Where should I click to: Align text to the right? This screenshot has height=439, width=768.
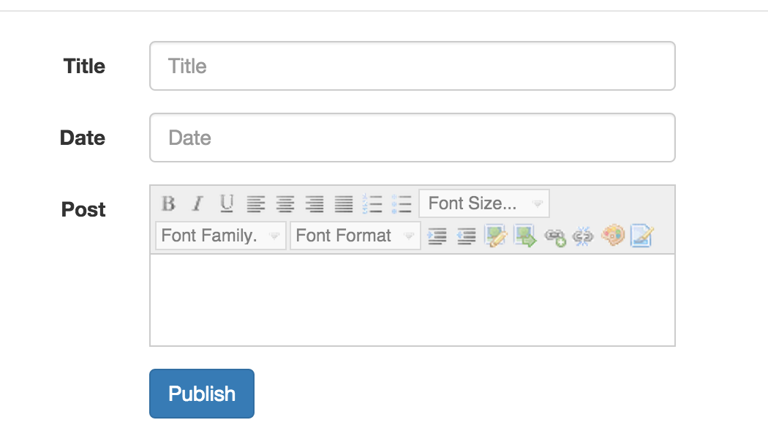(x=315, y=203)
